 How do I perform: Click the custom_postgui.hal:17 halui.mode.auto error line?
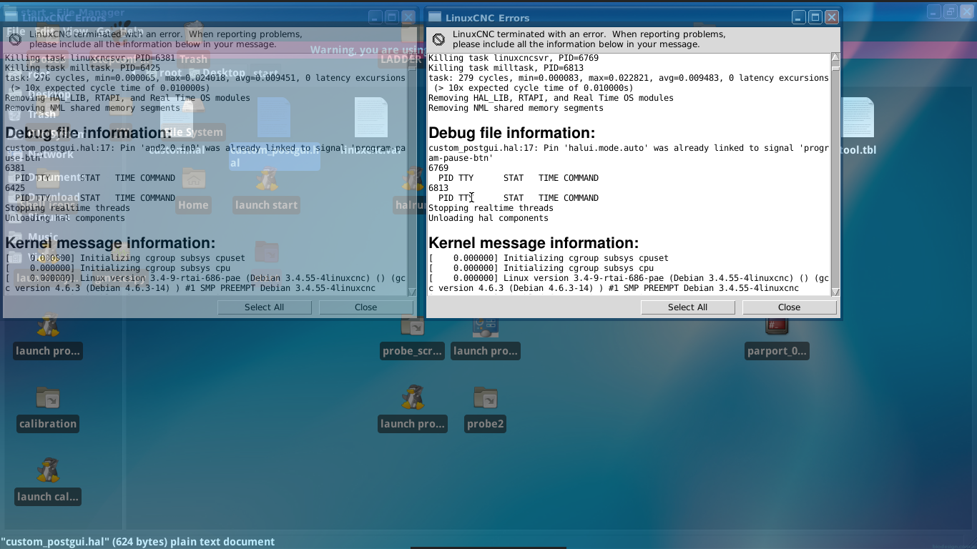(x=629, y=153)
